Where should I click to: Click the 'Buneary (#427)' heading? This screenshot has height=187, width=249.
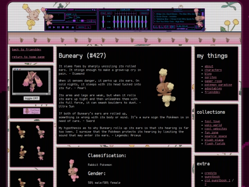82,56
